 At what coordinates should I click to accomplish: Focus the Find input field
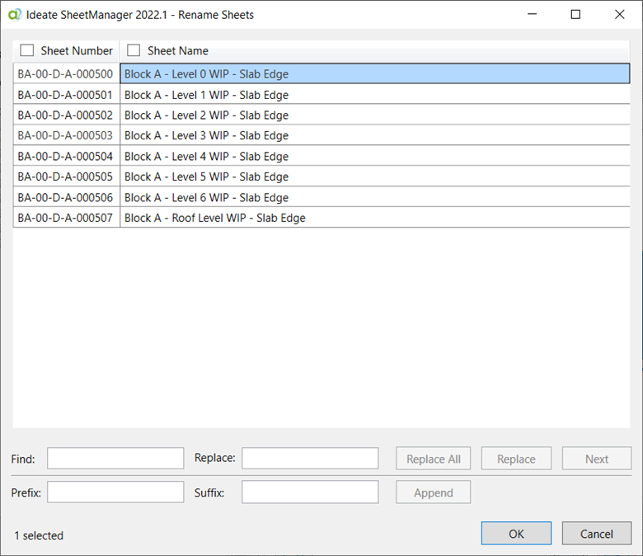(115, 459)
